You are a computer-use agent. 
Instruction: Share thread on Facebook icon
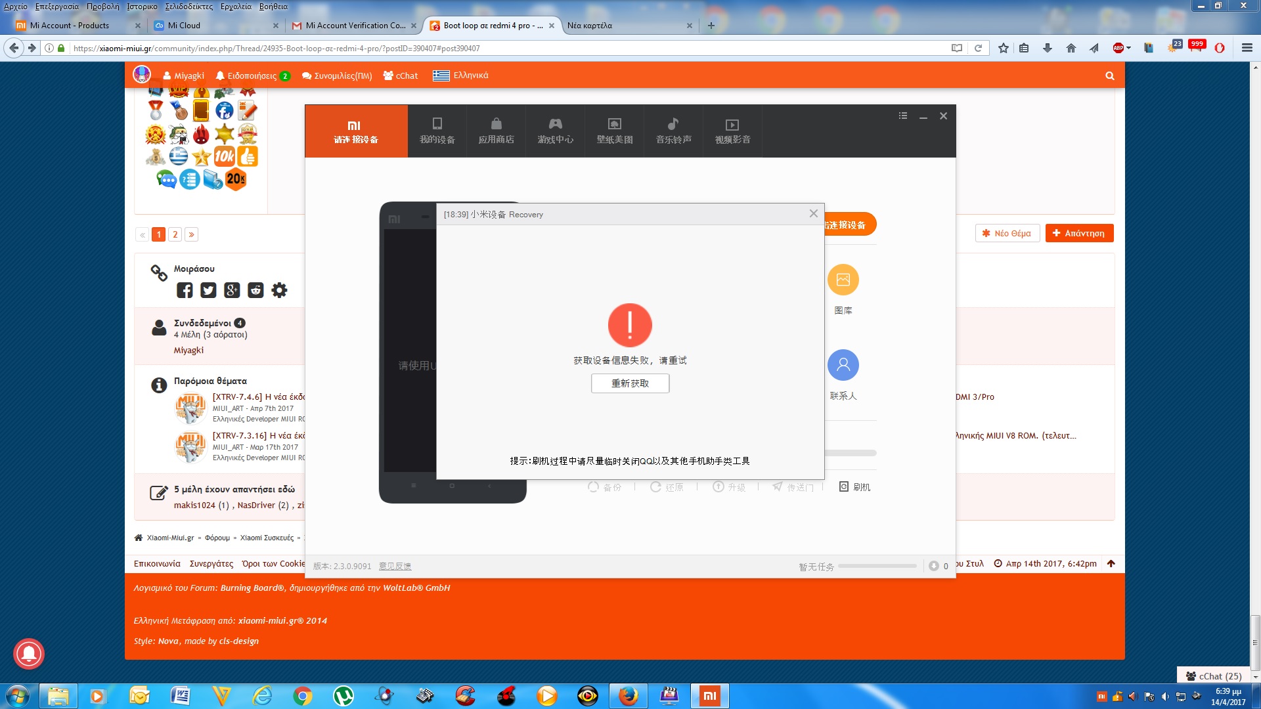(185, 290)
